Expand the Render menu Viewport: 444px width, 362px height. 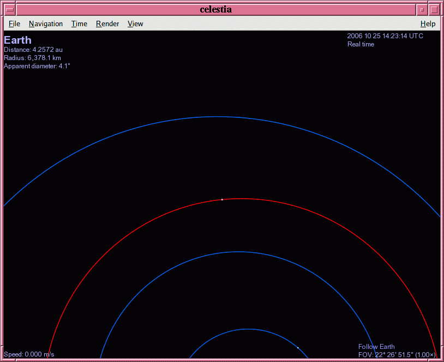point(107,24)
